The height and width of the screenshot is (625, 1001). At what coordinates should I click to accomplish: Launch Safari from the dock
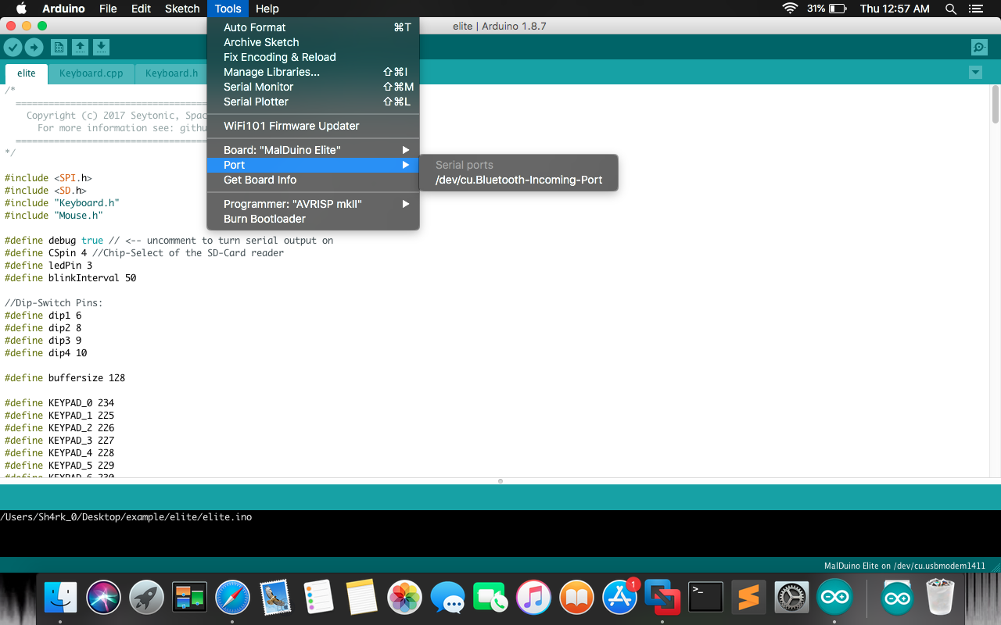233,596
